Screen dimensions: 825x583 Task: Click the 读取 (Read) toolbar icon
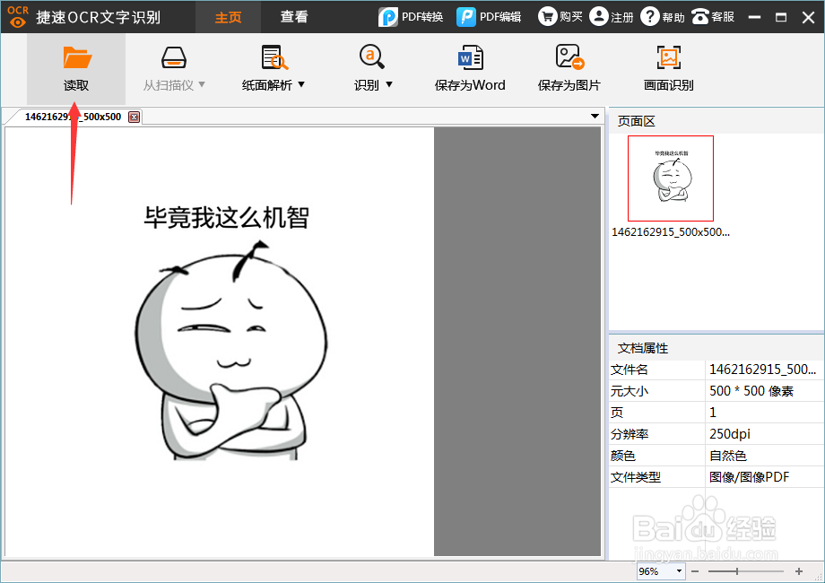pos(77,67)
